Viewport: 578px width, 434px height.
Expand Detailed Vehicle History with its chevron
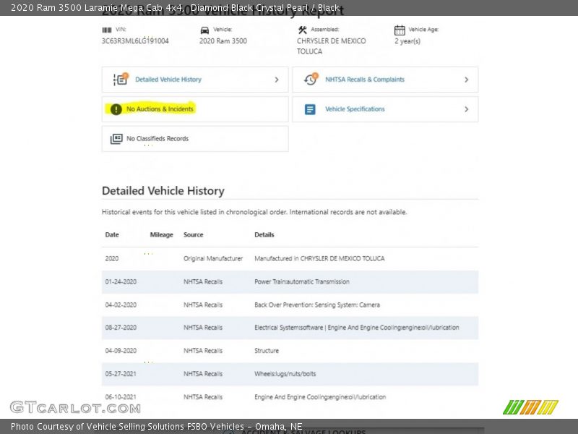(x=276, y=80)
